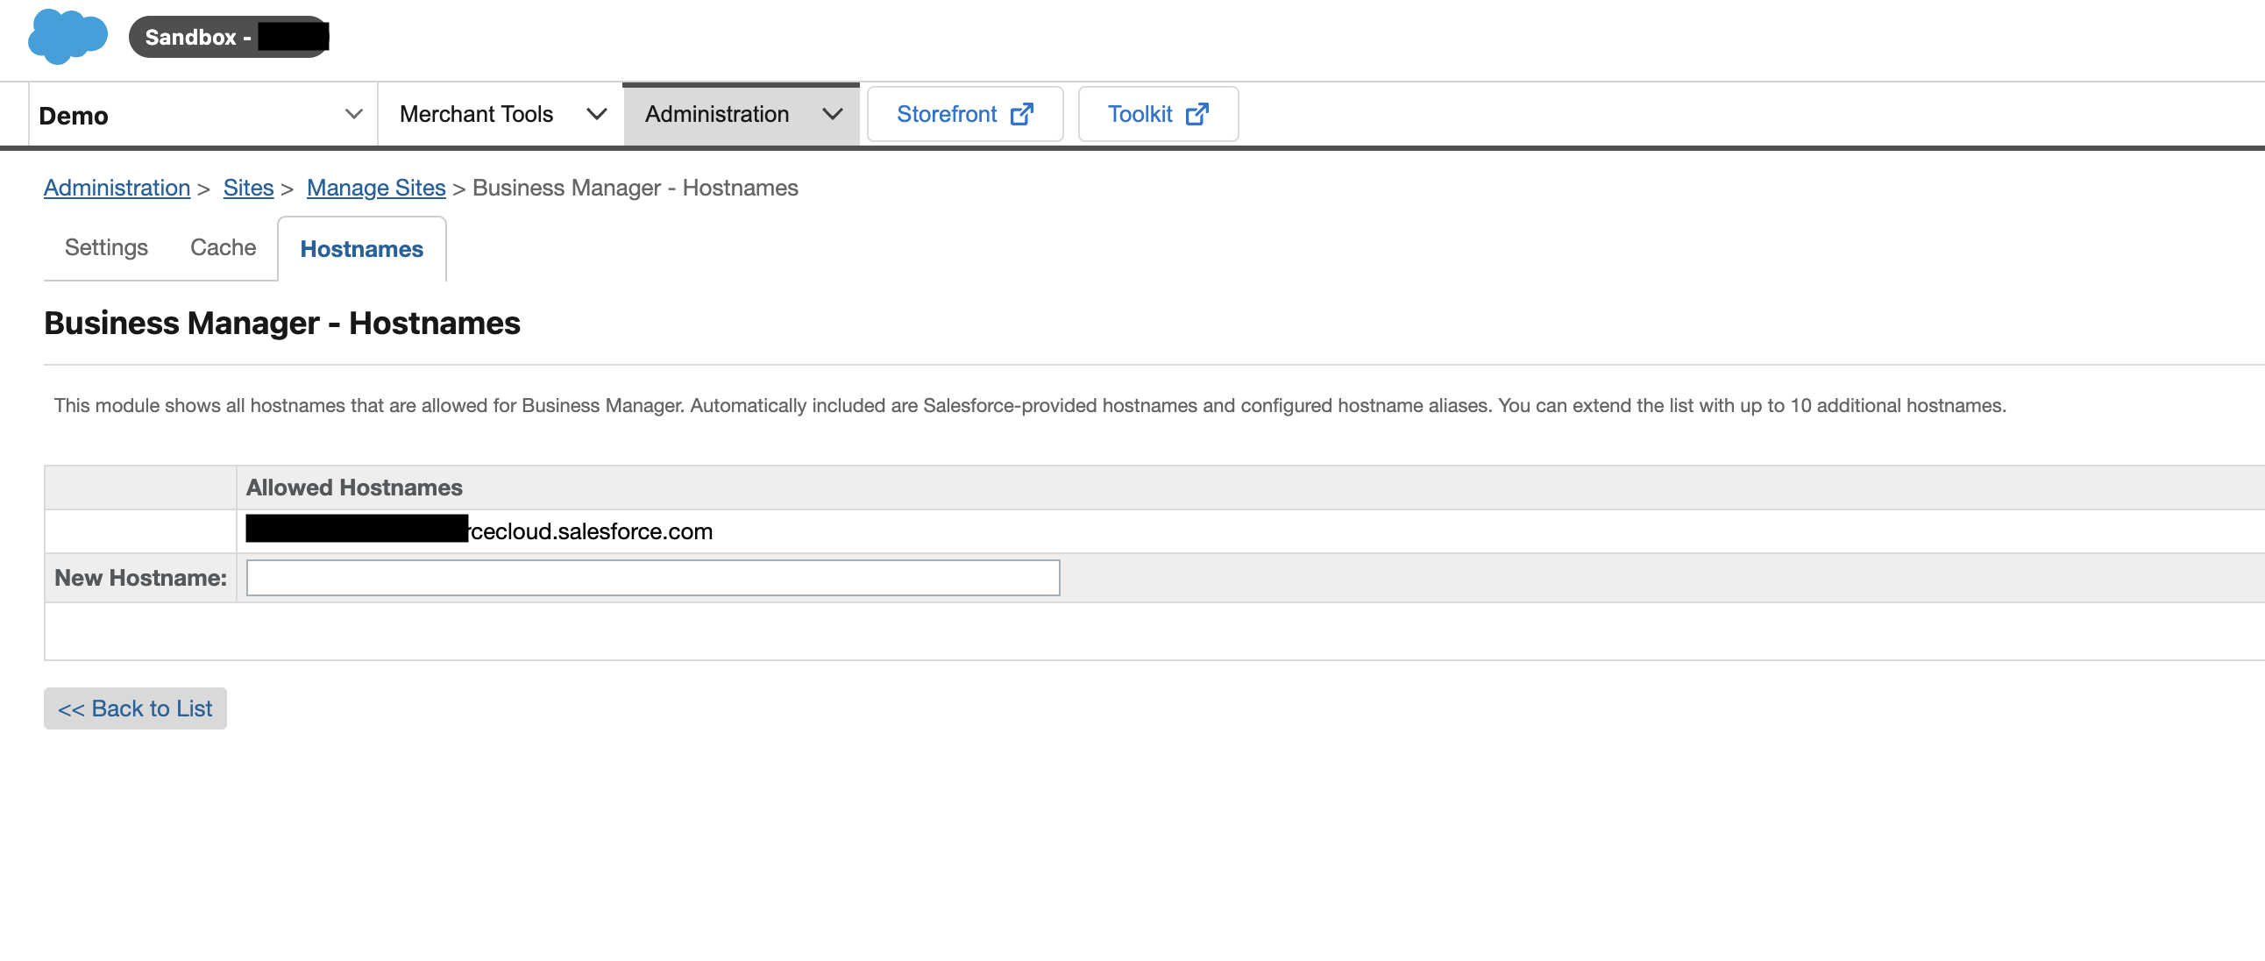Viewport: 2265px width, 961px height.
Task: Switch to the Cache tab
Action: [223, 248]
